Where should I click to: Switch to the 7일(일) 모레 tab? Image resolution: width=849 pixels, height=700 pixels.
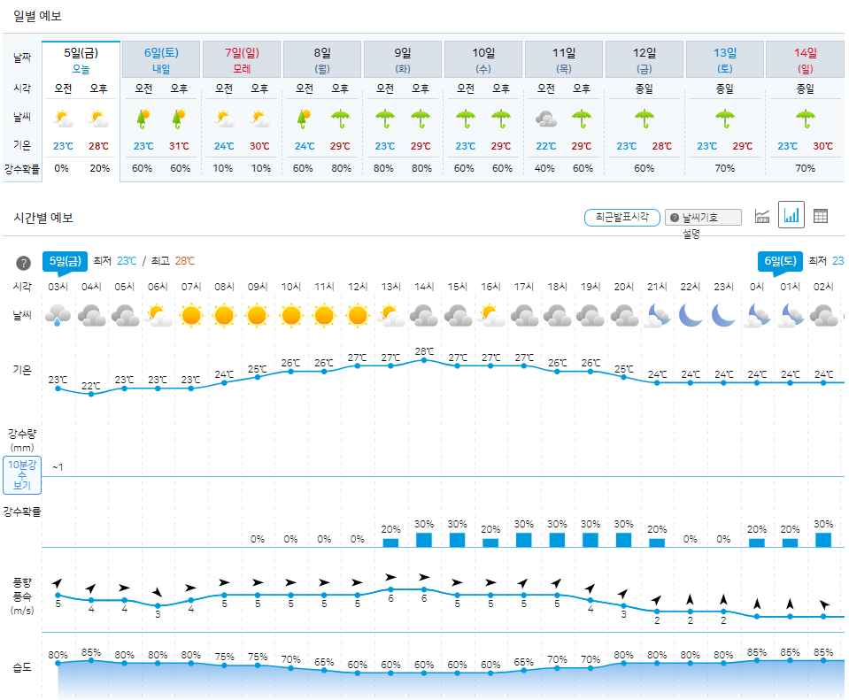click(242, 60)
